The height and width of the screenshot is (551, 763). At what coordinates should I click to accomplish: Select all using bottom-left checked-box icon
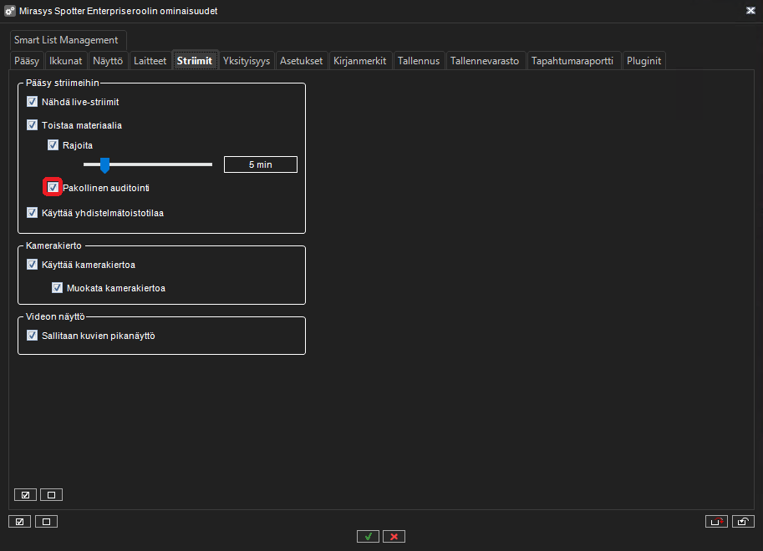pyautogui.click(x=19, y=521)
